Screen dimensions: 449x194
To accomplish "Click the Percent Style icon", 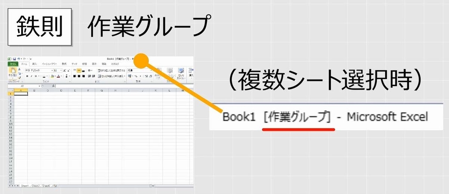I will tap(136, 76).
